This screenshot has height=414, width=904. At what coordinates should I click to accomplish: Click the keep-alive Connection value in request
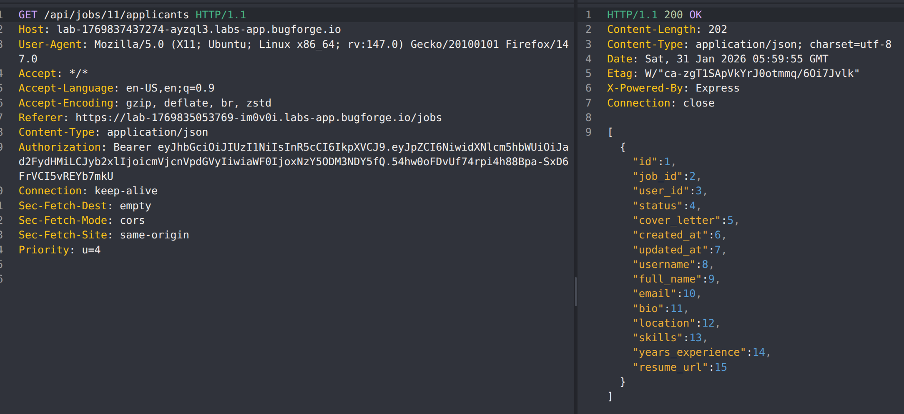[x=126, y=191]
